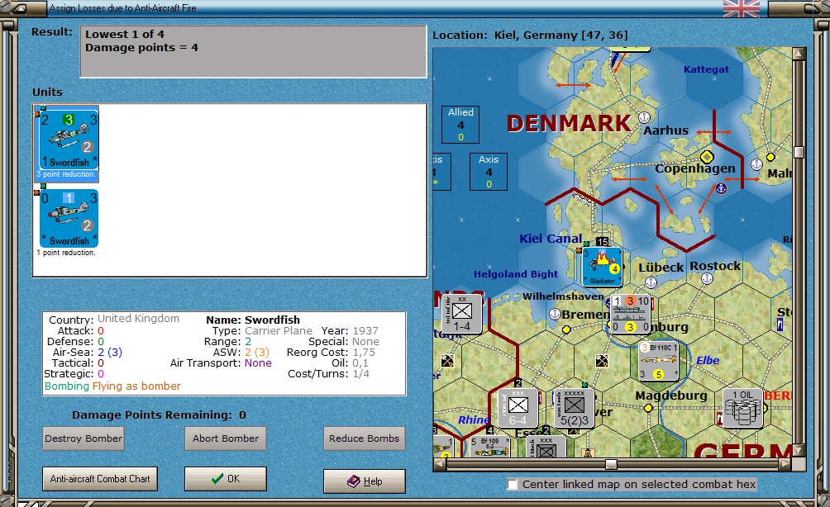Select the naval unit counter at Hamburg
The width and height of the screenshot is (830, 507).
click(x=631, y=314)
